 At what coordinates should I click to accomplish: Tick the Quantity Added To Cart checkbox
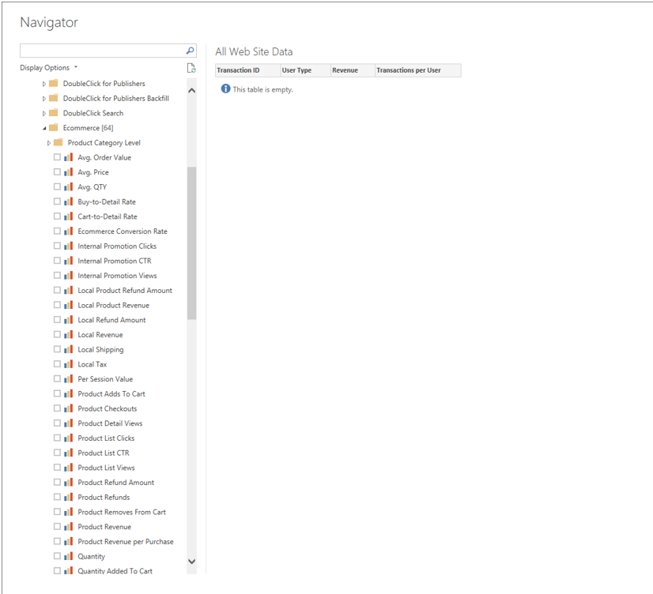click(57, 571)
